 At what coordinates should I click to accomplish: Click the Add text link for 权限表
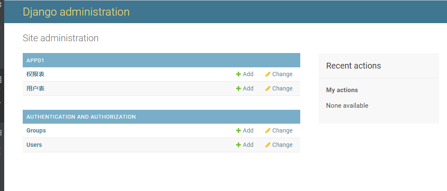(248, 74)
